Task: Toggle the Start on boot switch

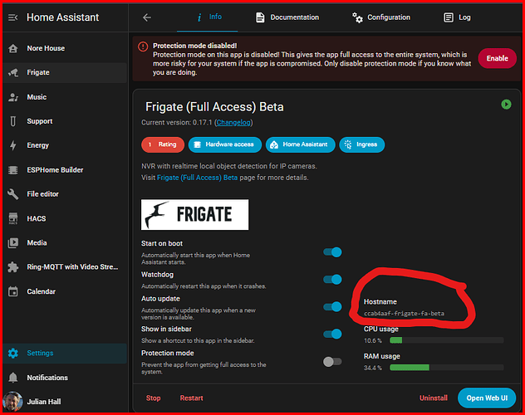Action: coord(332,252)
